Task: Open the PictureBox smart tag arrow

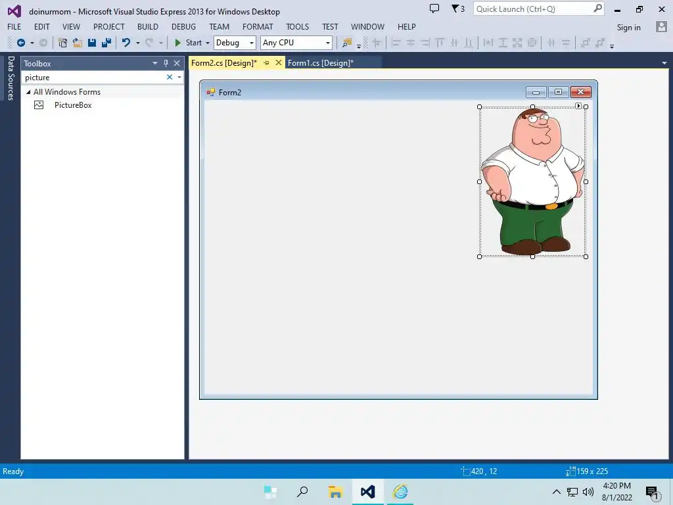Action: coord(578,106)
